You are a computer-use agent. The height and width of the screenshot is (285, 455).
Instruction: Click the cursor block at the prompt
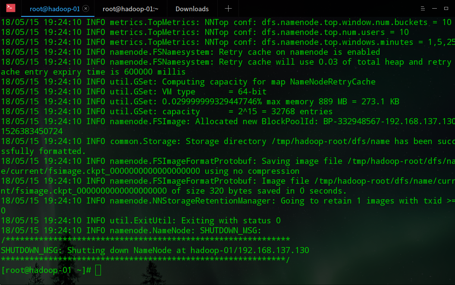point(98,270)
